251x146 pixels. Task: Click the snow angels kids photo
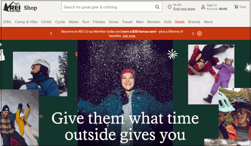click(x=211, y=74)
